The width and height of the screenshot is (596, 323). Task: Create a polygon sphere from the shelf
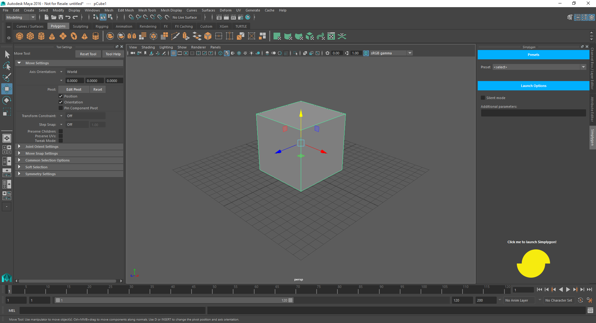(19, 36)
